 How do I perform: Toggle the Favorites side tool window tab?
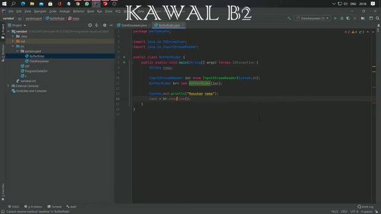click(3, 192)
